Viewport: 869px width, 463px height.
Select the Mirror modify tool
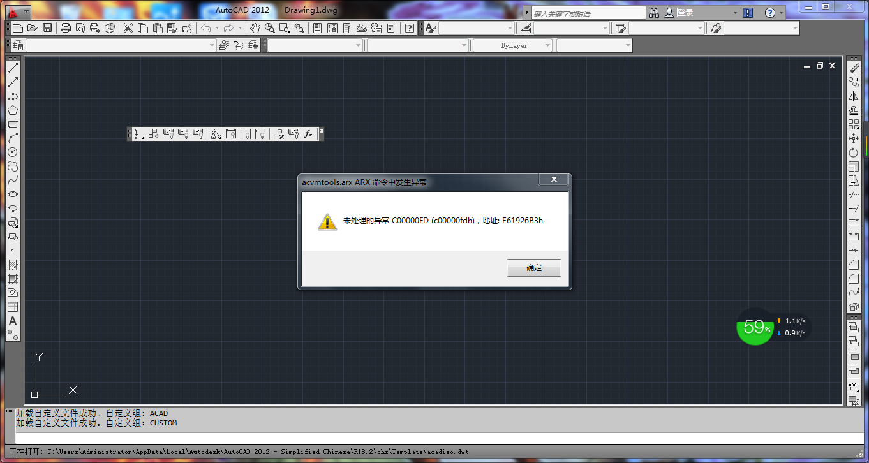854,96
